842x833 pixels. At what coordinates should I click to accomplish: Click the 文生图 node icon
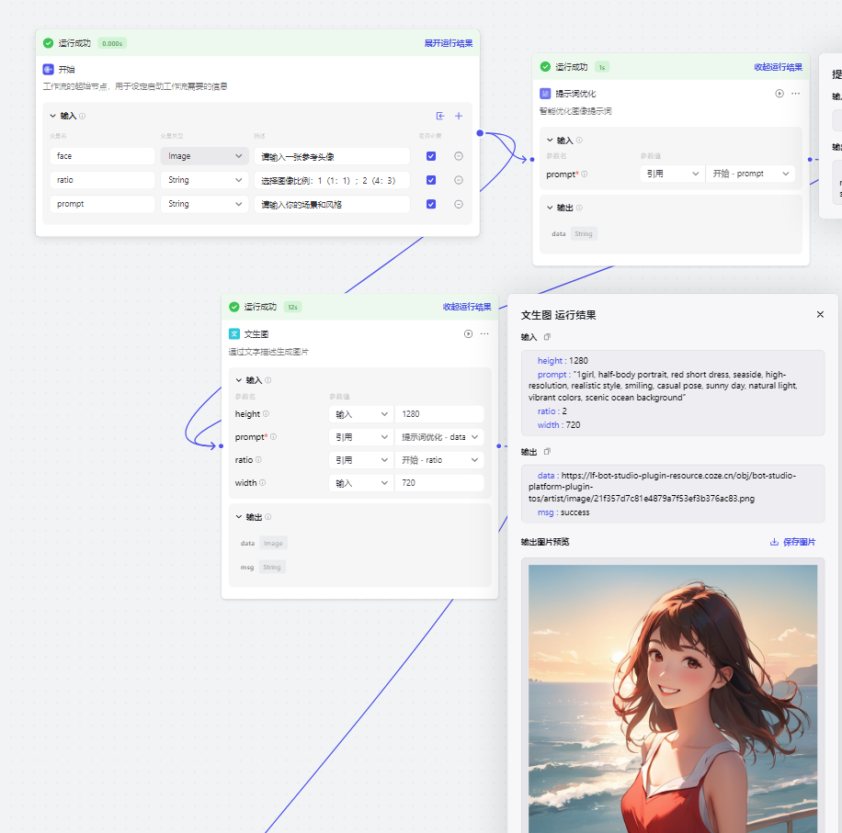click(x=234, y=333)
